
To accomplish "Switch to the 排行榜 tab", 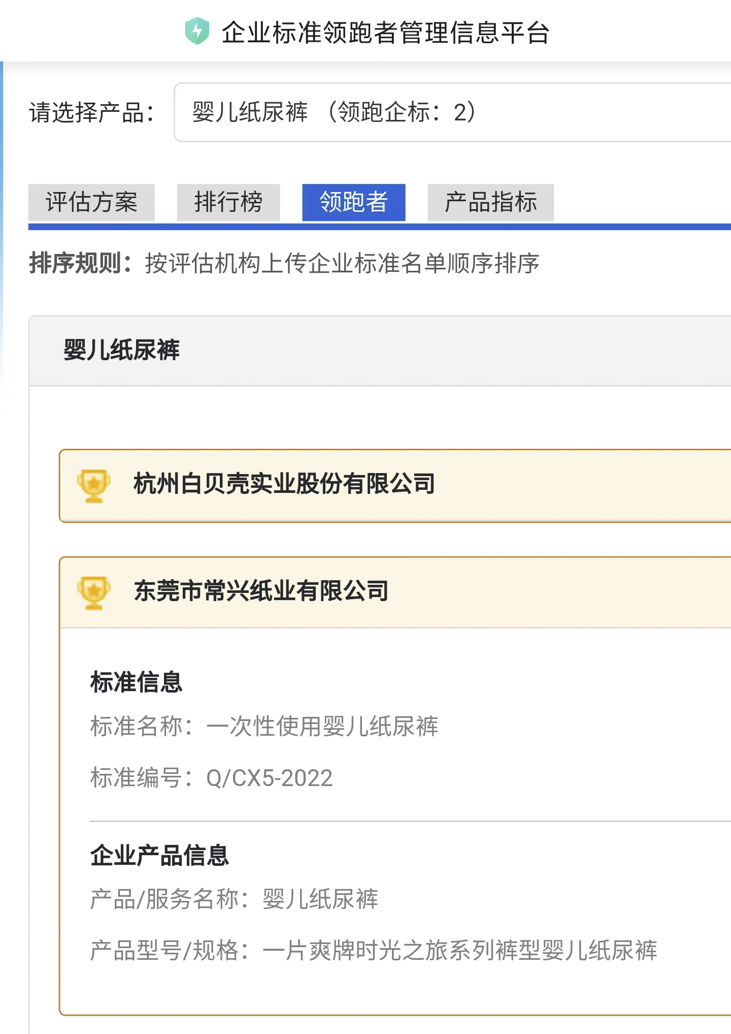I will click(228, 202).
